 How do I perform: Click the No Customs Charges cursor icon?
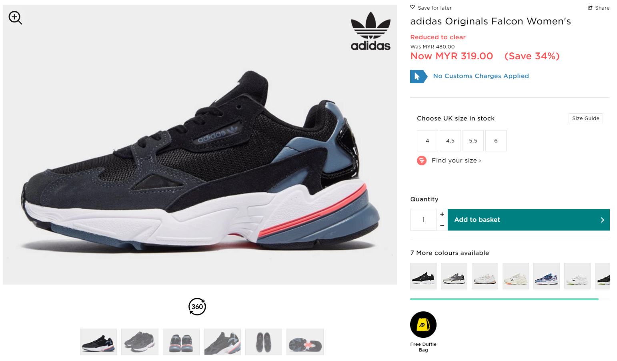click(418, 76)
